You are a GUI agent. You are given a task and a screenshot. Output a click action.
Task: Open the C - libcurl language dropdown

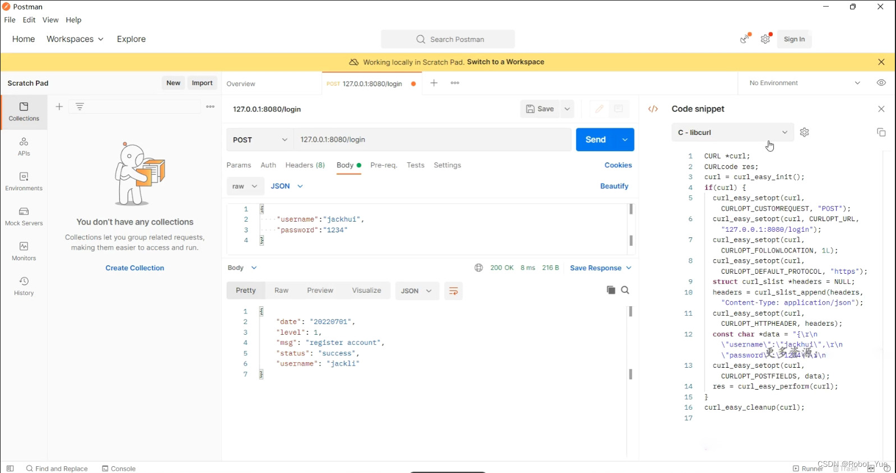coord(732,133)
